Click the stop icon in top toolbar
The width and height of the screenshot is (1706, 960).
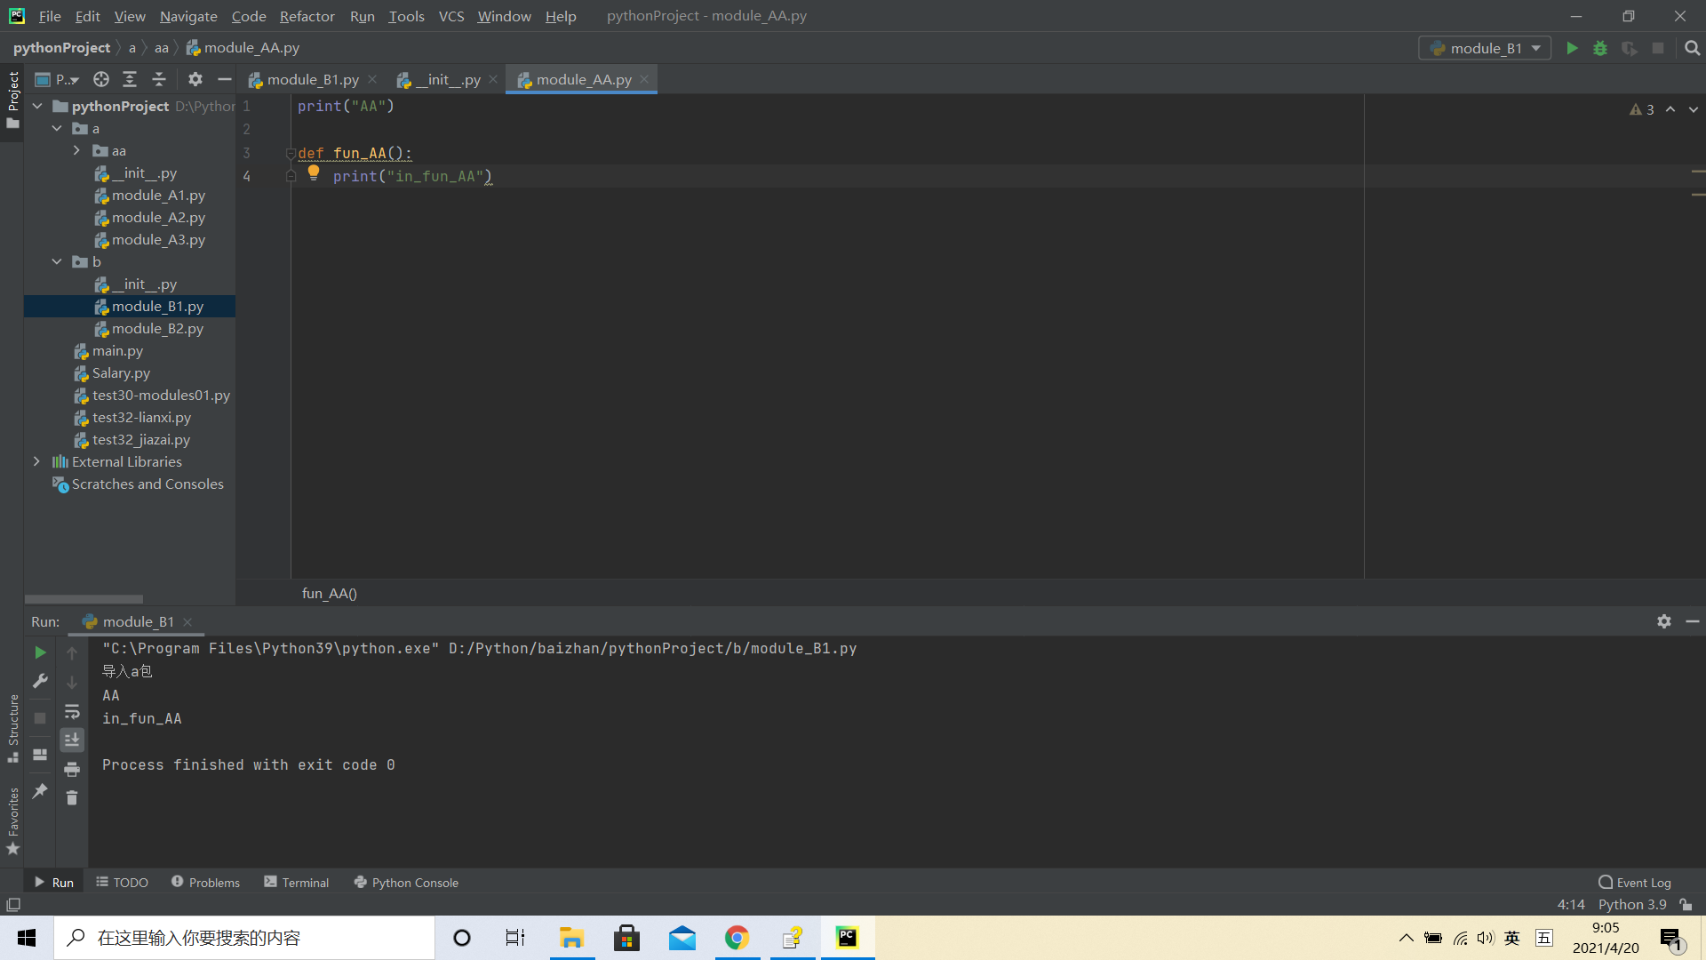pyautogui.click(x=1658, y=48)
